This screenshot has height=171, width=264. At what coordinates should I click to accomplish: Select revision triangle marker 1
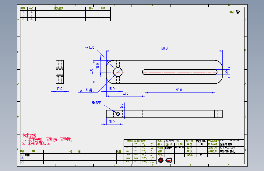click(x=31, y=12)
